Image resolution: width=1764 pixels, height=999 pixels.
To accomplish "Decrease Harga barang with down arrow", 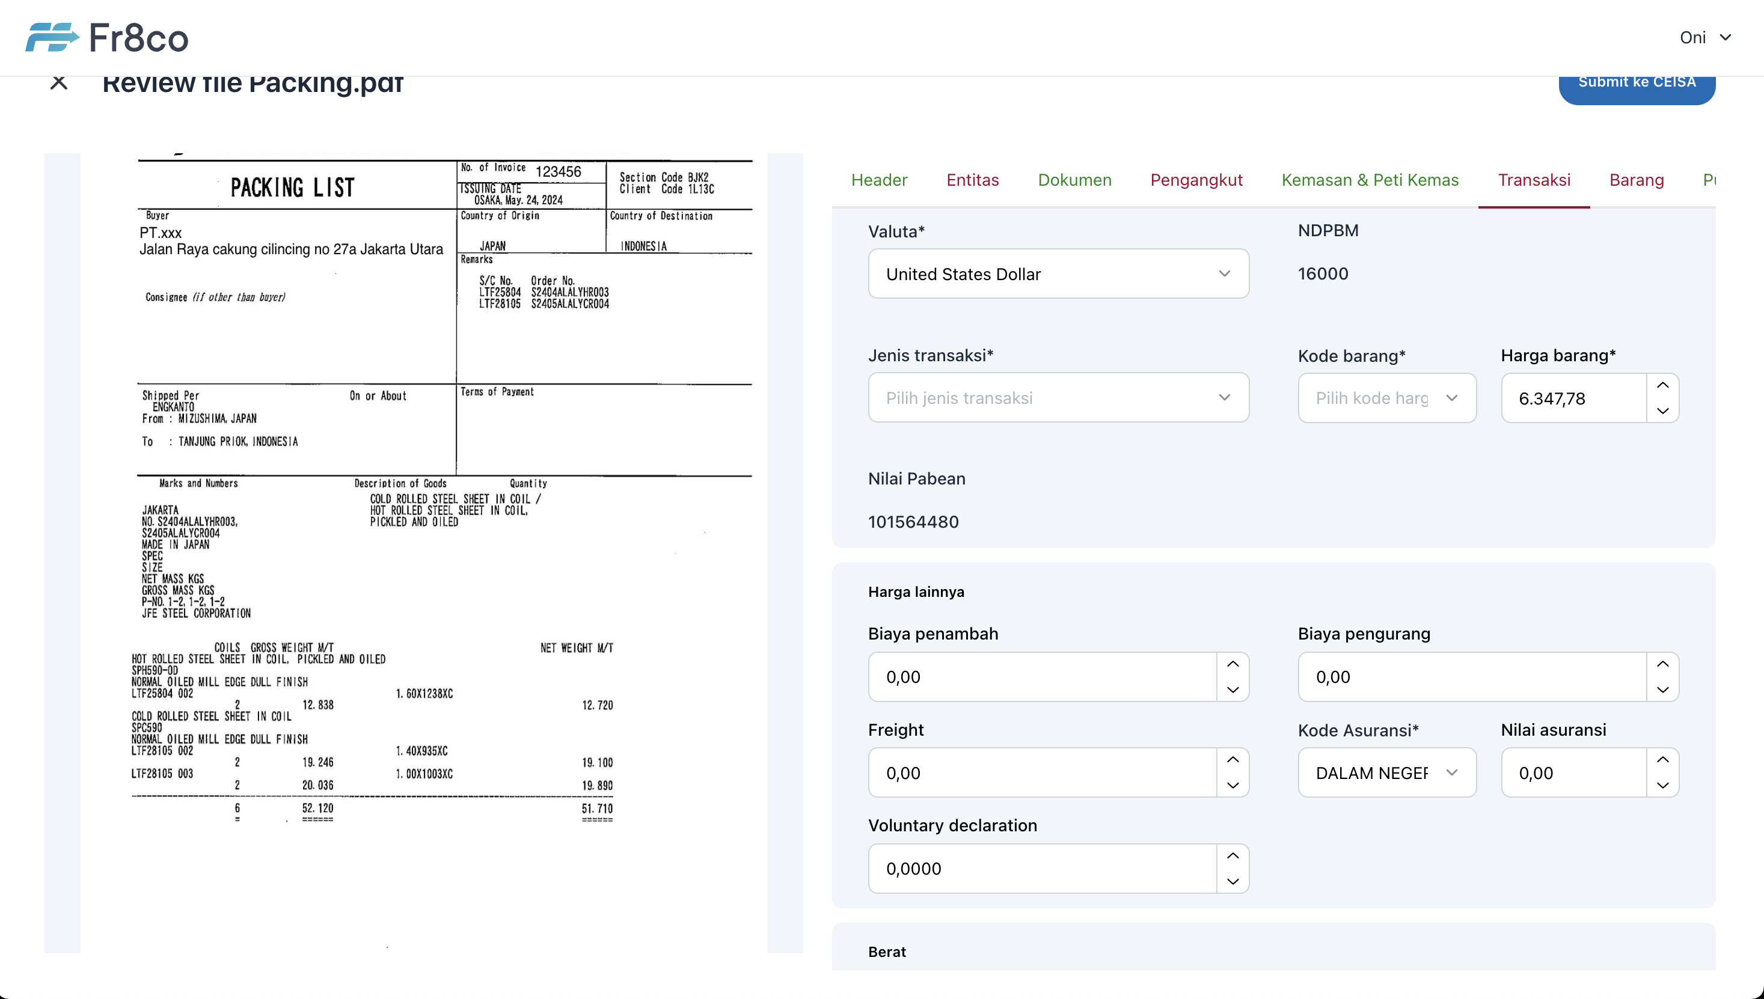I will [1662, 411].
